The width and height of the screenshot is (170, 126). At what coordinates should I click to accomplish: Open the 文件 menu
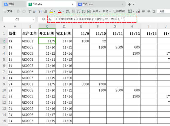(x=8, y=11)
